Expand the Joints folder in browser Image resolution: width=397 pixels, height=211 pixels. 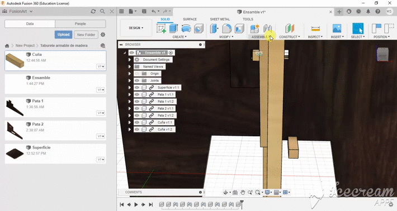(x=129, y=80)
